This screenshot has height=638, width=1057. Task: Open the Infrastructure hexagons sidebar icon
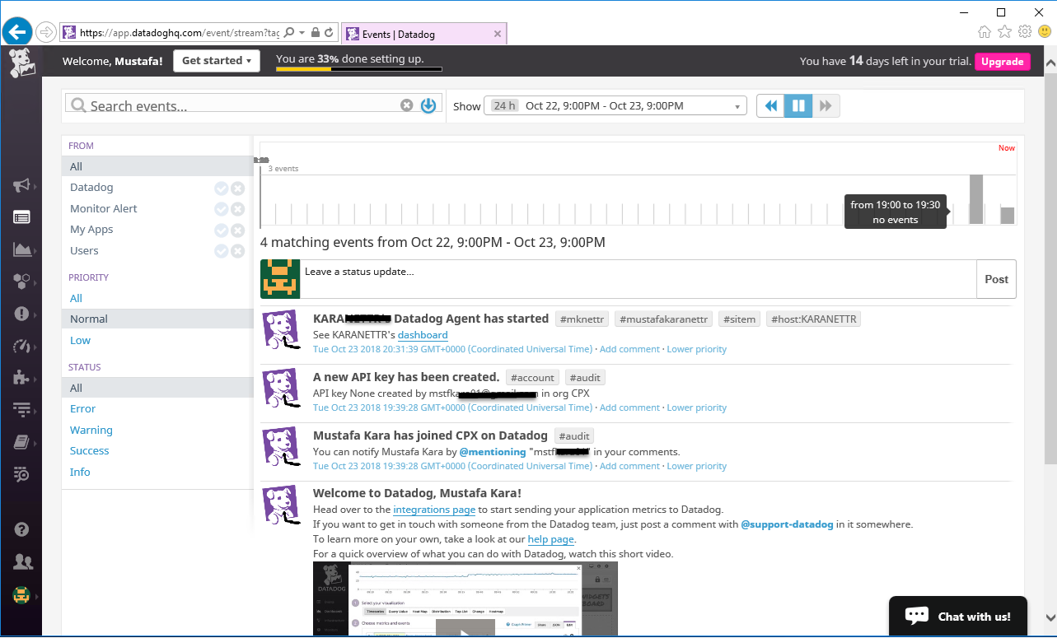[22, 282]
